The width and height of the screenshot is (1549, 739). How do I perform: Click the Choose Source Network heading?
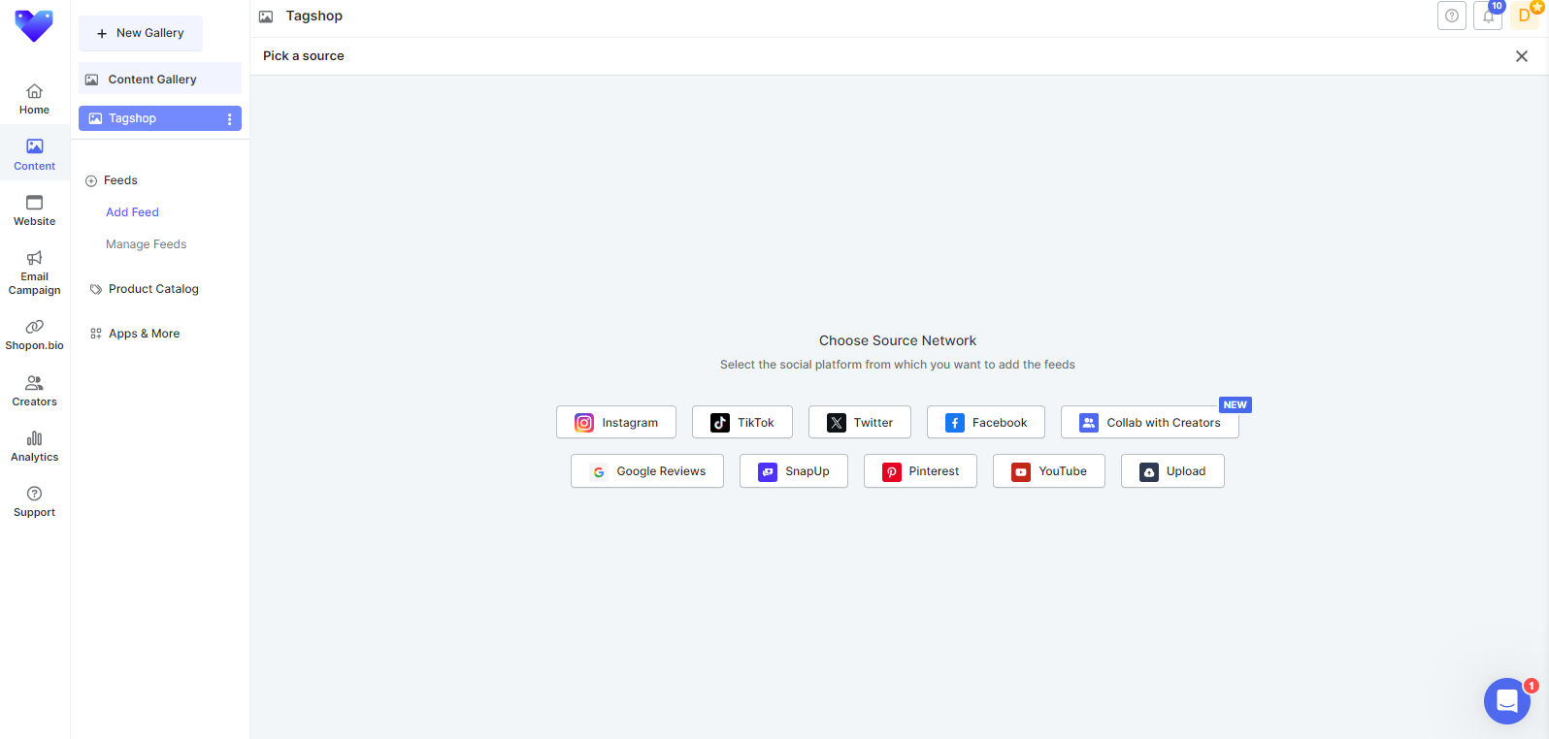pos(898,340)
